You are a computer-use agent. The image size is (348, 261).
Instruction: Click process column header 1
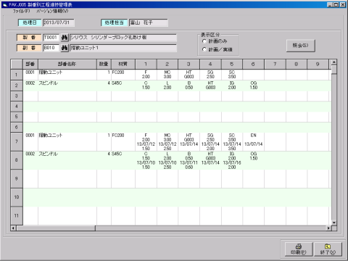[146, 65]
